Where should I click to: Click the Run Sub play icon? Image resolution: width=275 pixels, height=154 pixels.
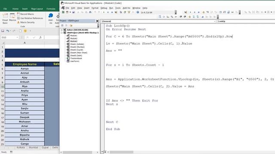click(x=104, y=12)
